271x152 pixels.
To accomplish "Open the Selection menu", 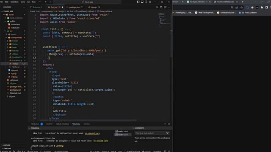I will click(14, 2).
